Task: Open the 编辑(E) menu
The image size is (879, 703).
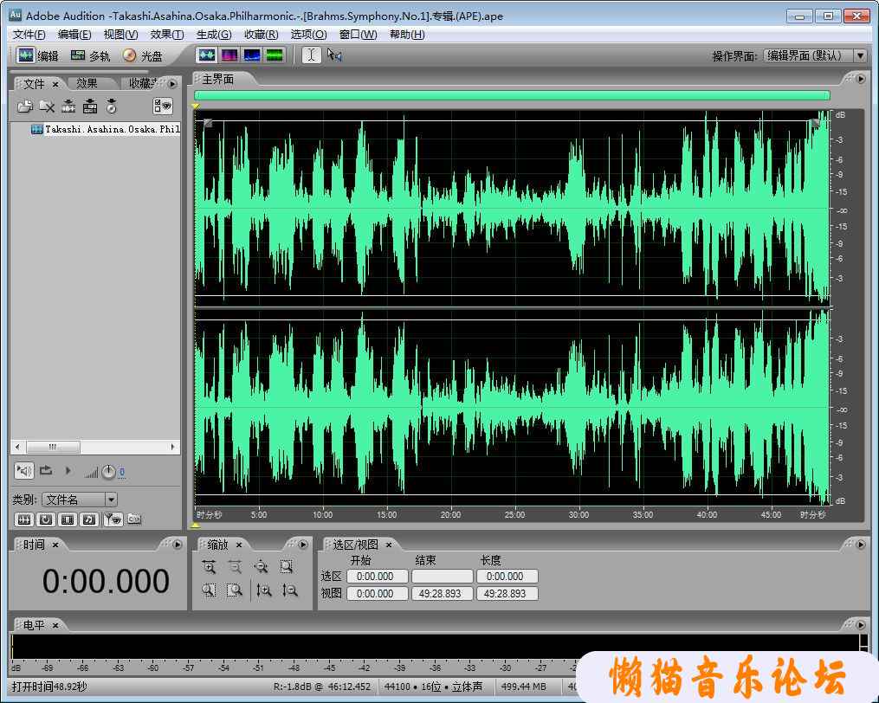Action: pos(74,34)
